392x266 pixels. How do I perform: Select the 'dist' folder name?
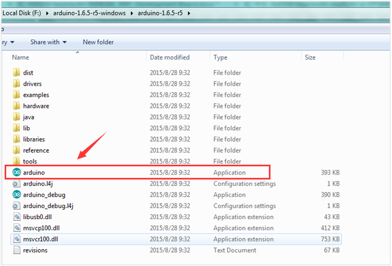(x=28, y=73)
